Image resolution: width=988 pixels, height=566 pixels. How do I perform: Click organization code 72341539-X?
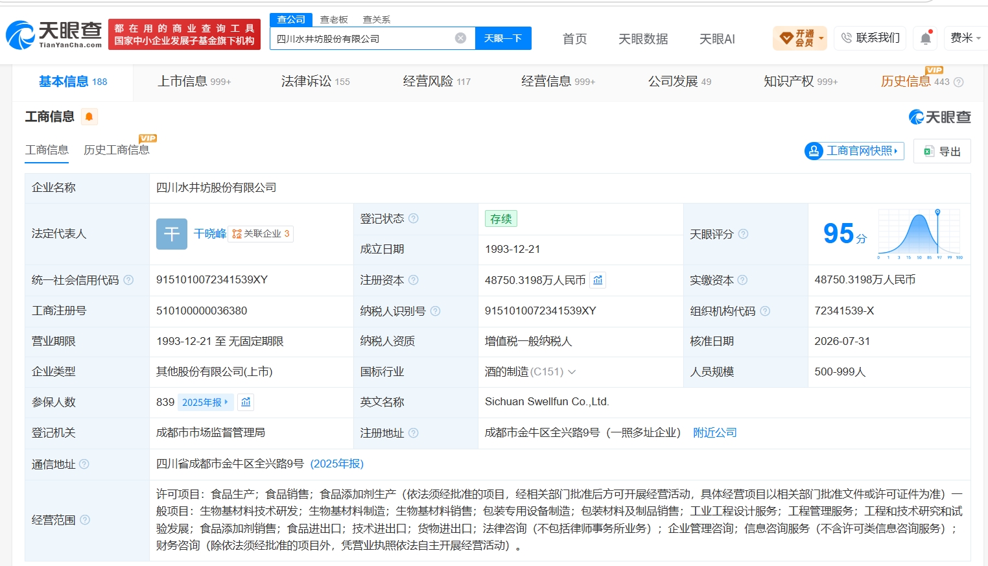(x=844, y=311)
